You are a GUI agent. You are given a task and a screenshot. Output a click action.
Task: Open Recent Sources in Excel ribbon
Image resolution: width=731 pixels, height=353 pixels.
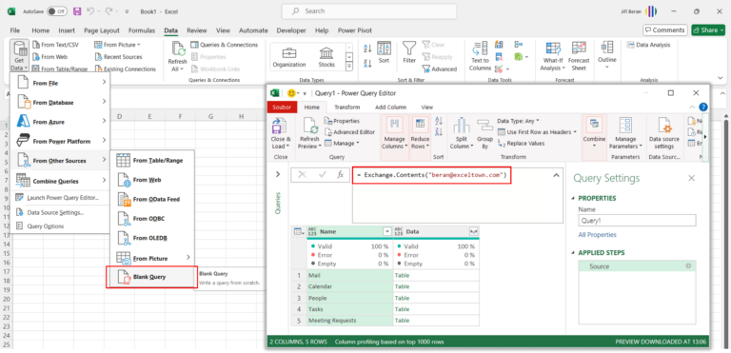(x=119, y=57)
